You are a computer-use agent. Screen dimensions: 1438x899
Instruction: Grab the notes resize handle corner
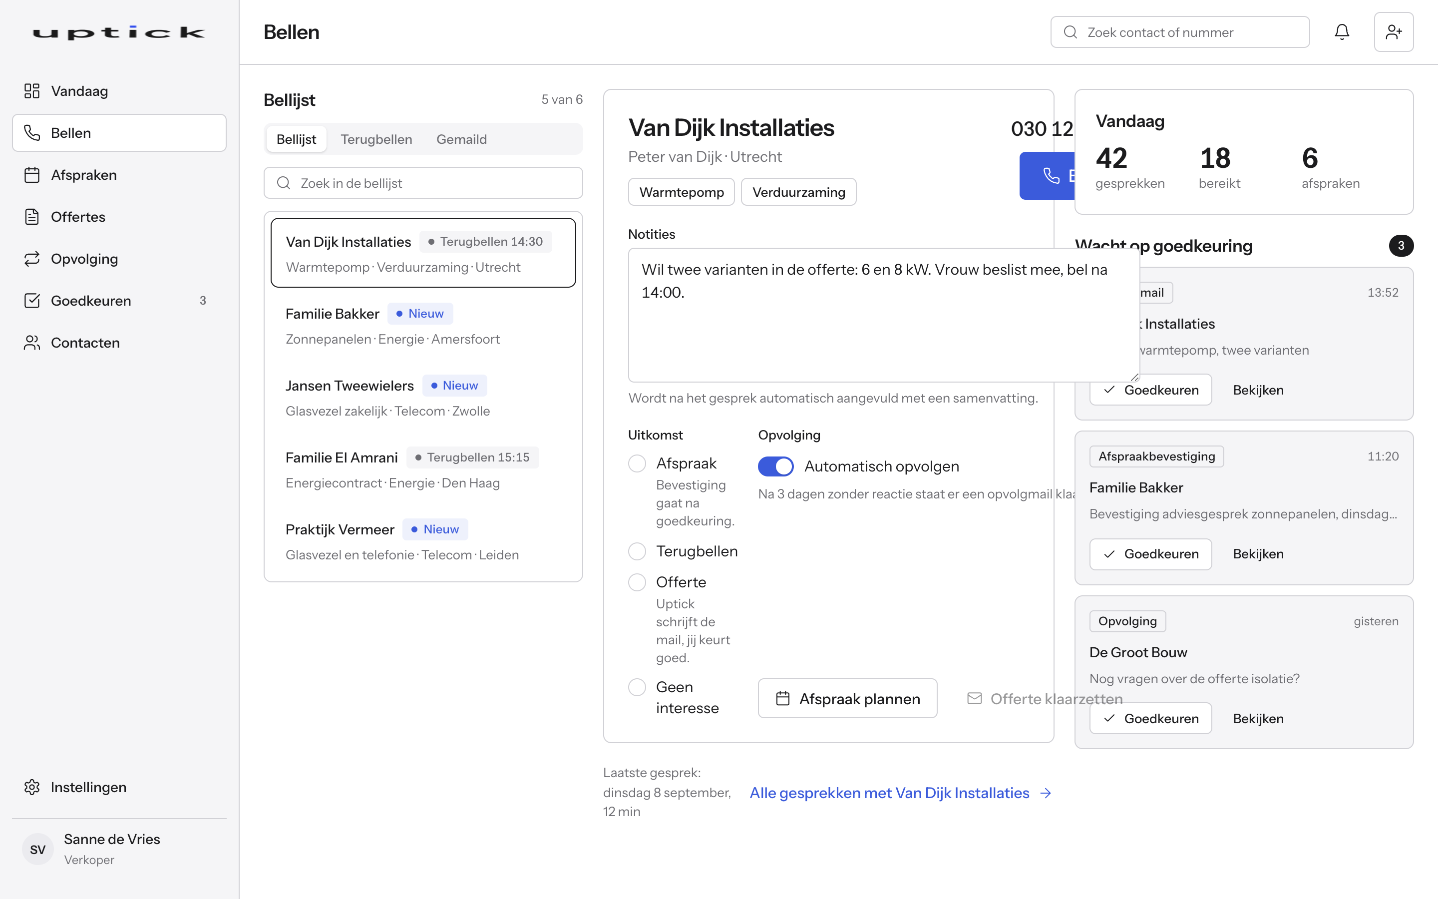click(1134, 377)
